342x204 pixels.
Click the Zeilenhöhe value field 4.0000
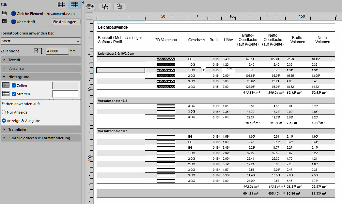coord(57,51)
